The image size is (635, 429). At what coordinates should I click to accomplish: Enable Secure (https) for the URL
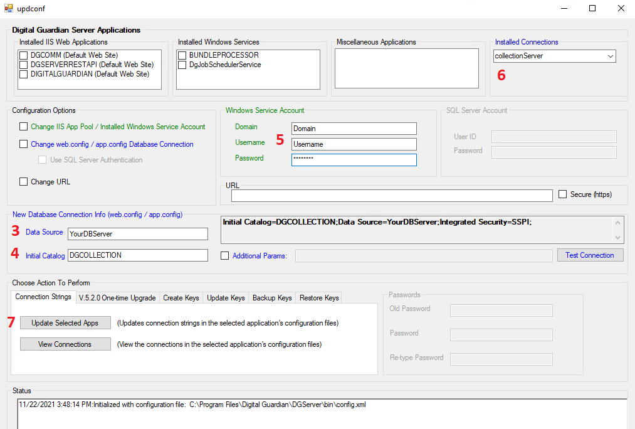pos(562,194)
